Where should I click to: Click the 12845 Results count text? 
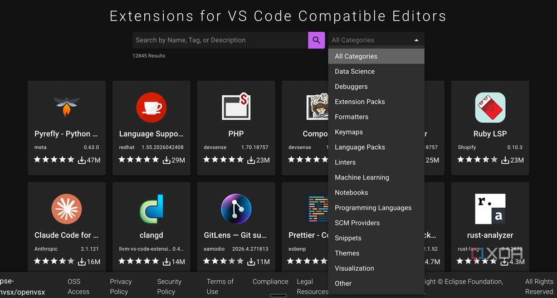pyautogui.click(x=149, y=56)
